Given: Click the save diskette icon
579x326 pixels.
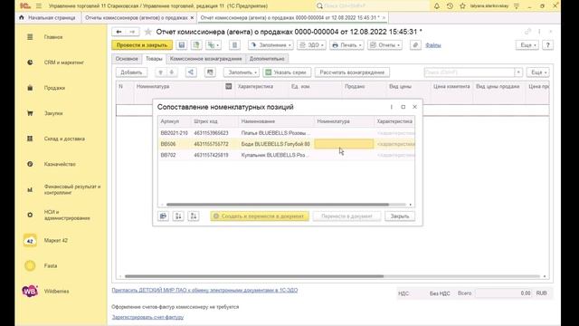Looking at the screenshot, I should pyautogui.click(x=182, y=45).
